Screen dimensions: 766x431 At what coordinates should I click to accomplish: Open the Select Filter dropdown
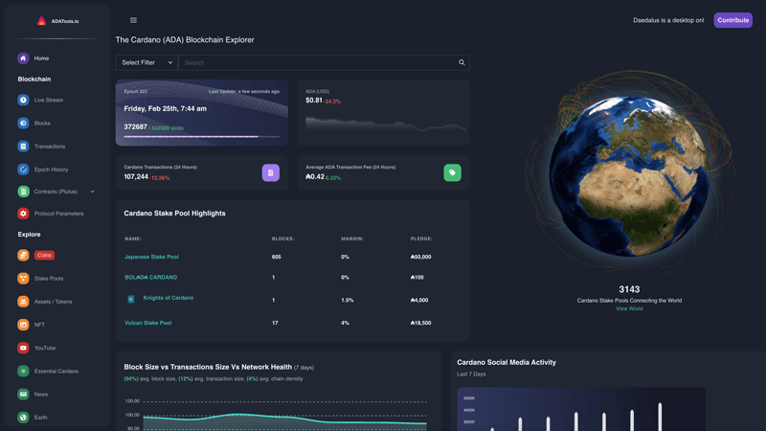click(146, 62)
